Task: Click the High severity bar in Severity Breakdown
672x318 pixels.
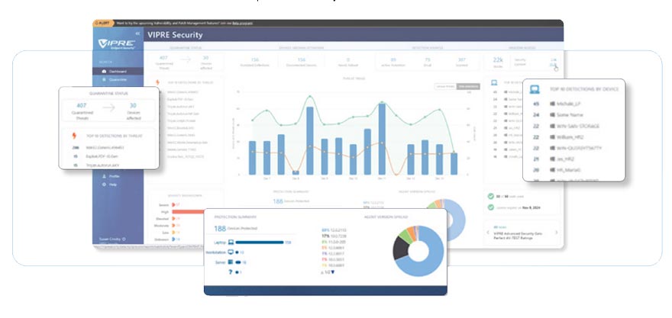Action: (x=189, y=211)
